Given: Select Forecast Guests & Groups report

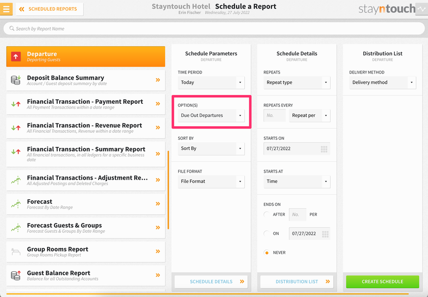Looking at the screenshot, I should (x=86, y=228).
